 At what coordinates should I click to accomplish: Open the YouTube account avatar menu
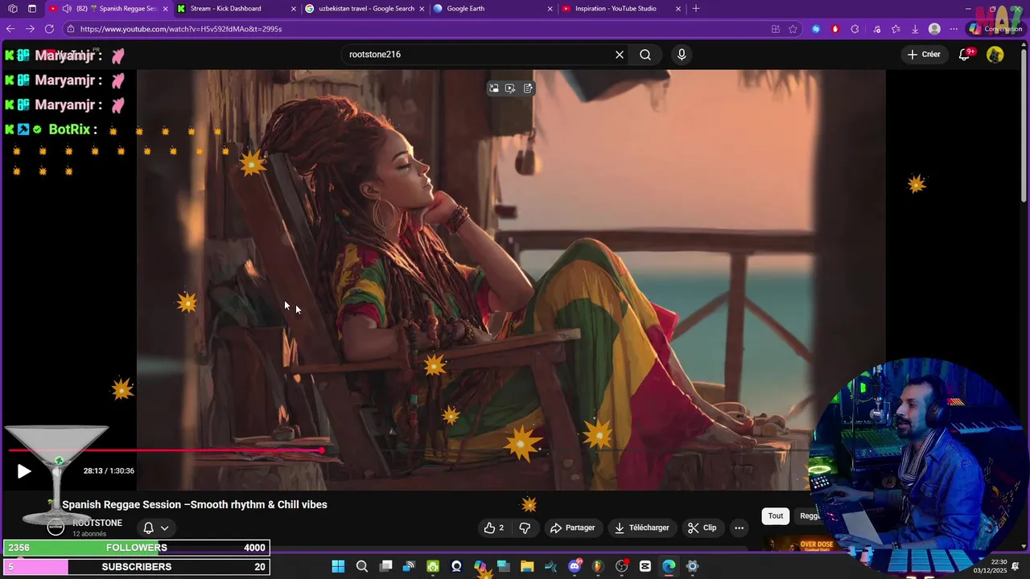pyautogui.click(x=995, y=55)
